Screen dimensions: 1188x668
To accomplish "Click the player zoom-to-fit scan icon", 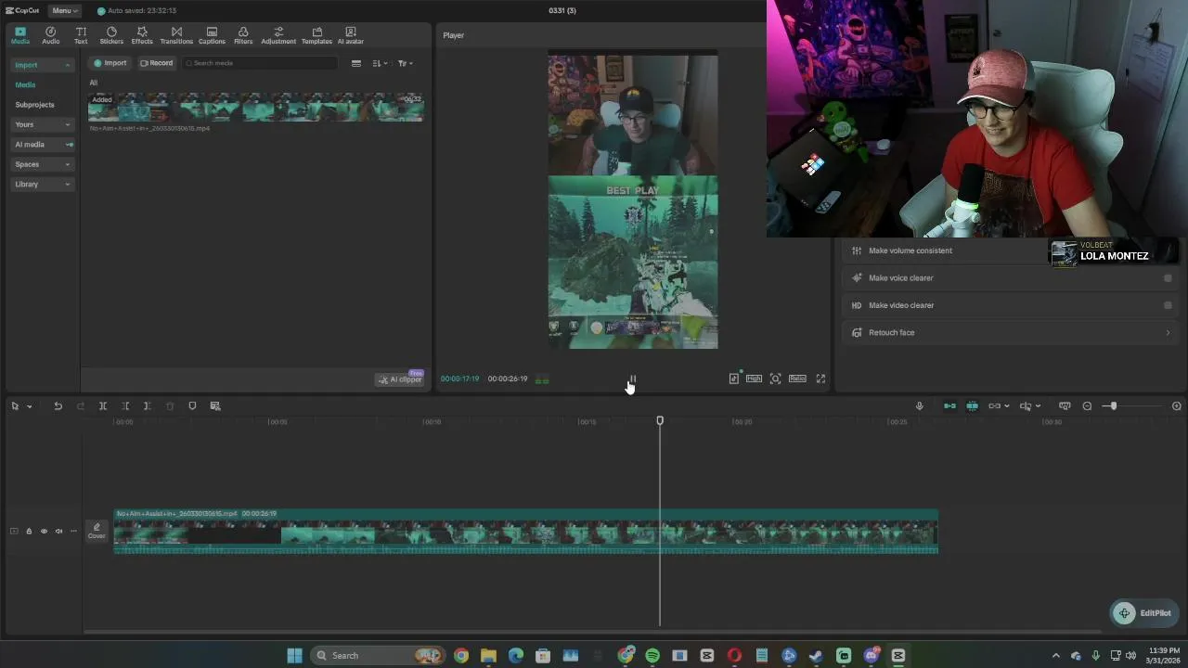I will click(x=776, y=379).
